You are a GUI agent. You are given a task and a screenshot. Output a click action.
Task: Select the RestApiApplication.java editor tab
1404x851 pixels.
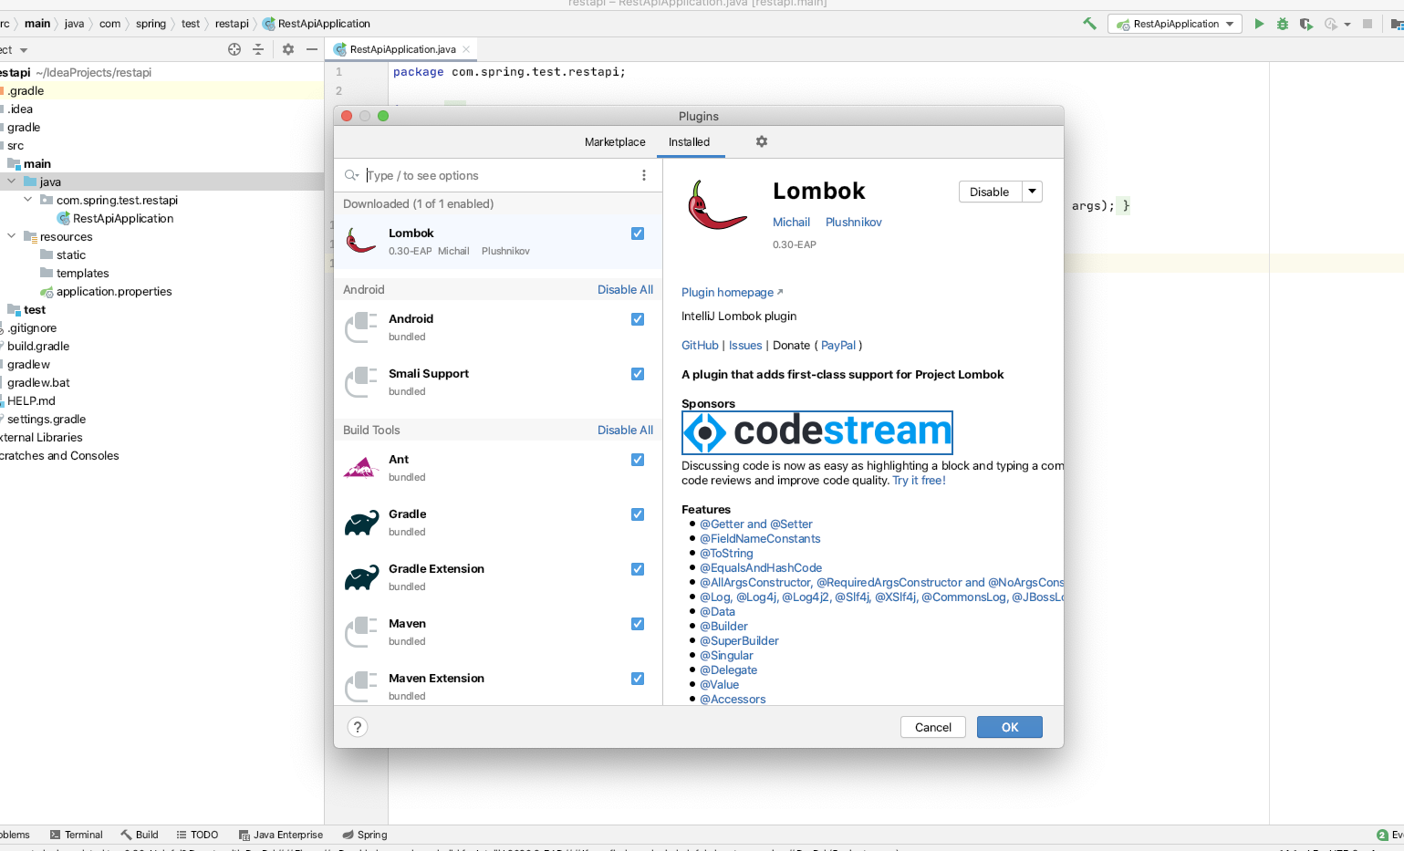pyautogui.click(x=401, y=49)
